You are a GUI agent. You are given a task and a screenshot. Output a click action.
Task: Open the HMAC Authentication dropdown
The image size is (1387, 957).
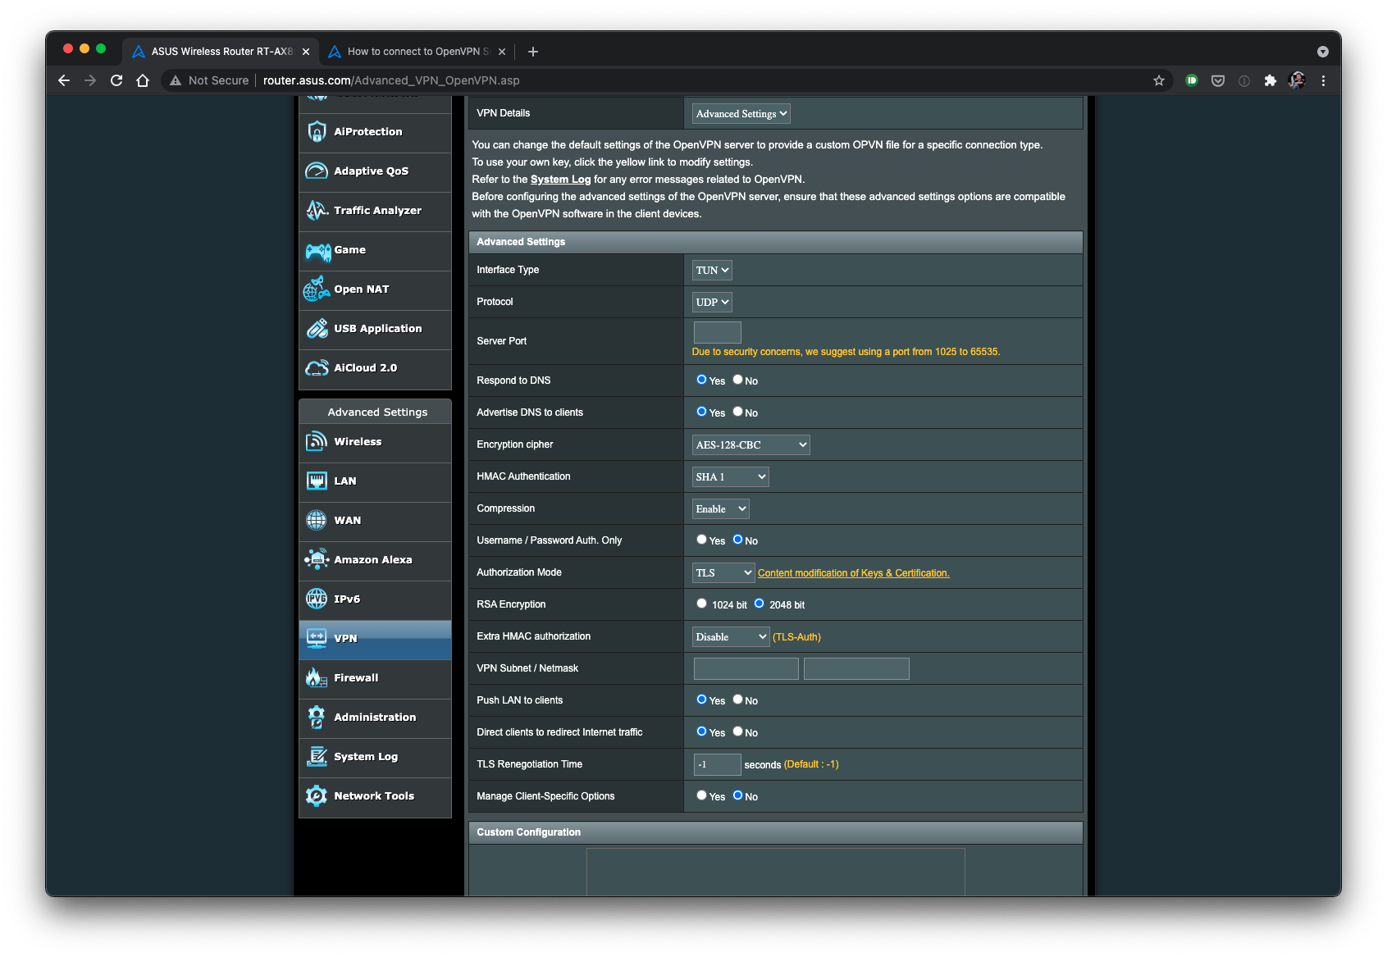click(x=730, y=476)
